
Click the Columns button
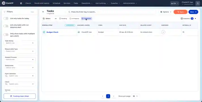[185, 18]
